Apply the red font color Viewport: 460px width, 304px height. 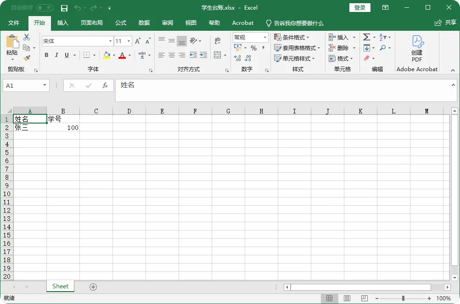point(122,55)
